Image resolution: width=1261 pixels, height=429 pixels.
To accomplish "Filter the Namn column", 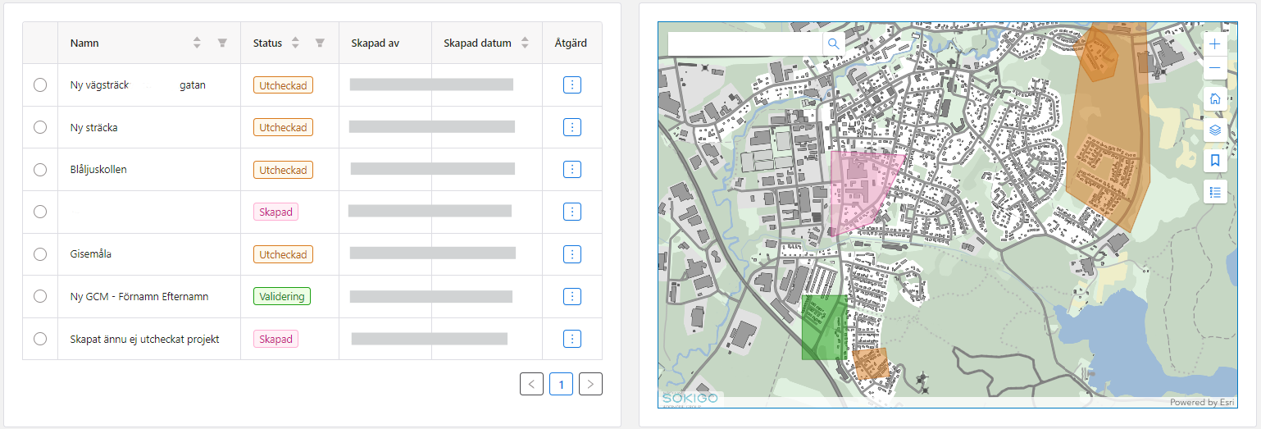I will 222,43.
